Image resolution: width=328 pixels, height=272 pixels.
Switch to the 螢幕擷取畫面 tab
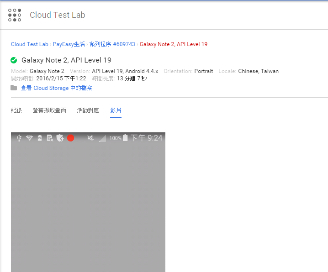pyautogui.click(x=49, y=110)
